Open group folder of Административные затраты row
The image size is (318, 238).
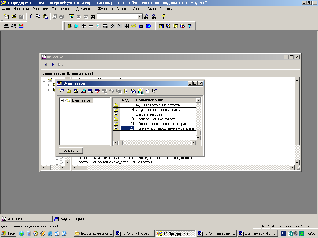point(116,105)
